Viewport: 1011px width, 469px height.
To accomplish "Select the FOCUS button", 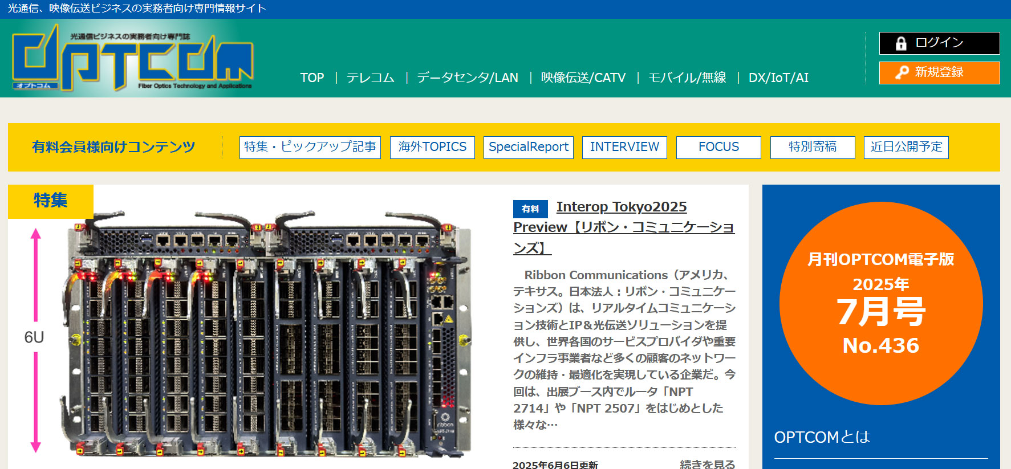I will tap(718, 147).
